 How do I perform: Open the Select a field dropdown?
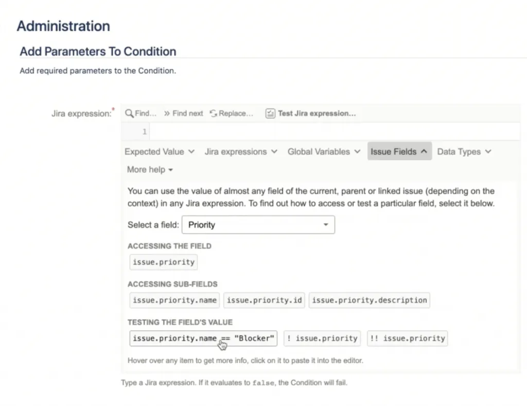258,225
